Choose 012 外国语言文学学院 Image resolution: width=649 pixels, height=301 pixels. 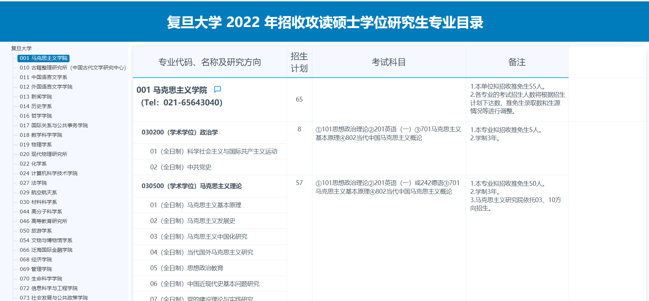[46, 87]
